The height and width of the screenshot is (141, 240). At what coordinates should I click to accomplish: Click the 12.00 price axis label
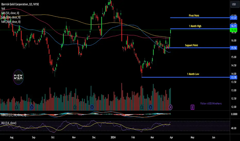[x=234, y=107]
